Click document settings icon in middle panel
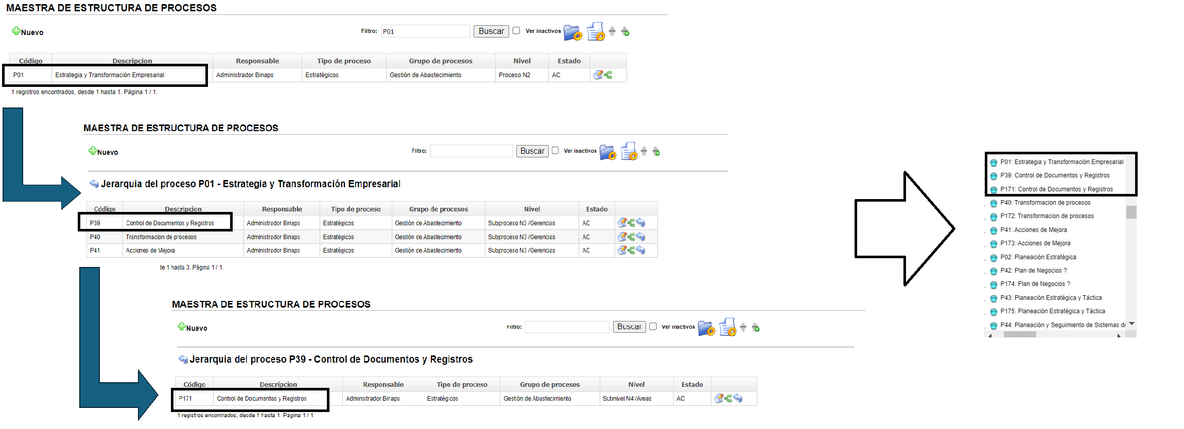Image resolution: width=1184 pixels, height=429 pixels. [629, 152]
